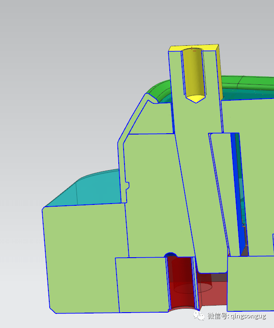Click the conical bottom of the yellow hole
The width and height of the screenshot is (274, 328).
coord(195,98)
